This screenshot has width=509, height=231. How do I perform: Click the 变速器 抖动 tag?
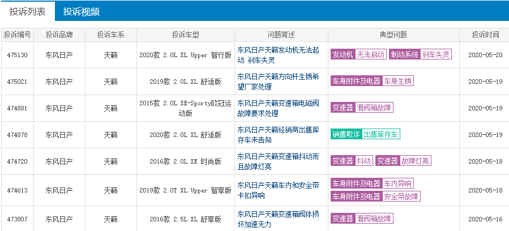tap(352, 161)
